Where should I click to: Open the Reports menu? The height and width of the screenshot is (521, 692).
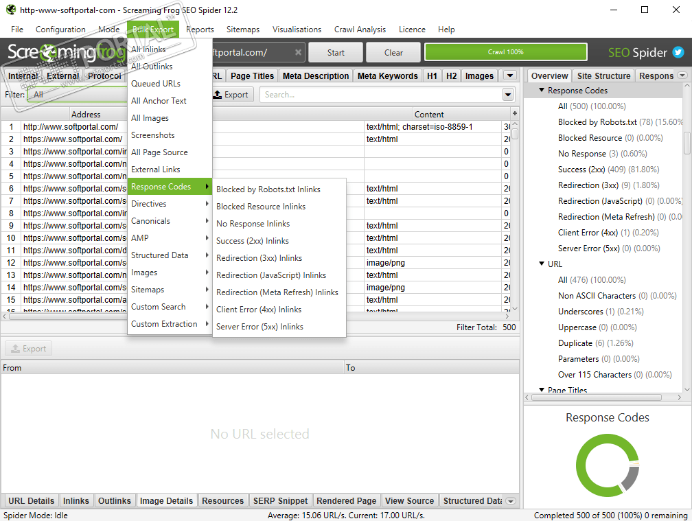click(200, 30)
